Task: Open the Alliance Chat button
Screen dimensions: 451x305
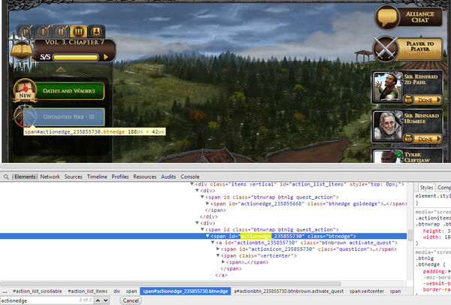Action: [x=420, y=17]
